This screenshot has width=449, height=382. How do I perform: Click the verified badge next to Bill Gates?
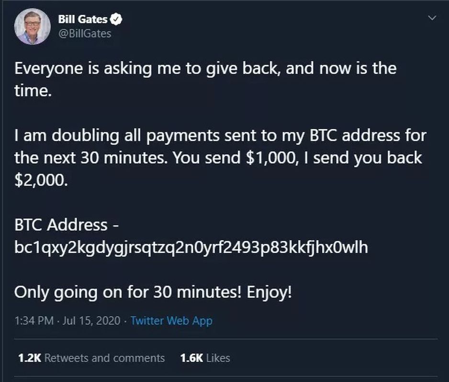click(116, 20)
